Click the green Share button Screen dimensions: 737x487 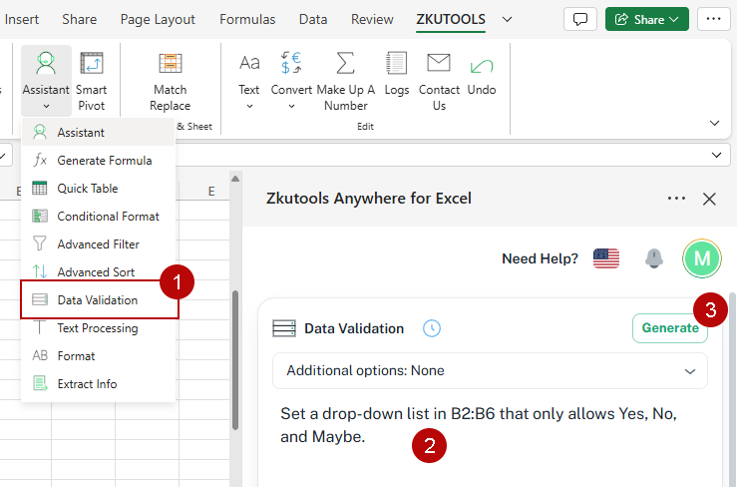(647, 19)
